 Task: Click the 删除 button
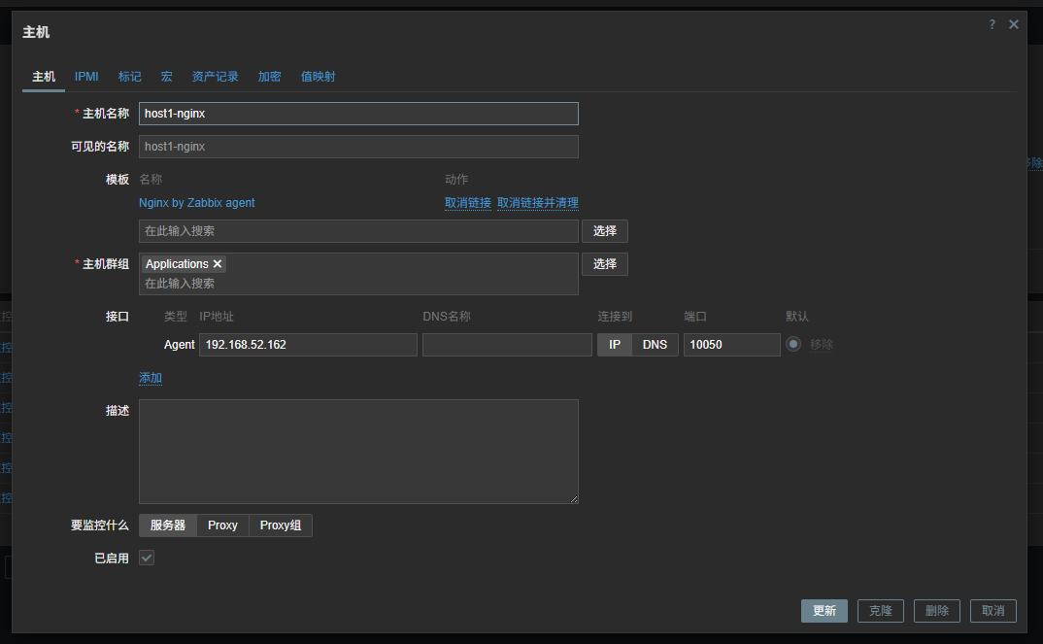point(936,611)
